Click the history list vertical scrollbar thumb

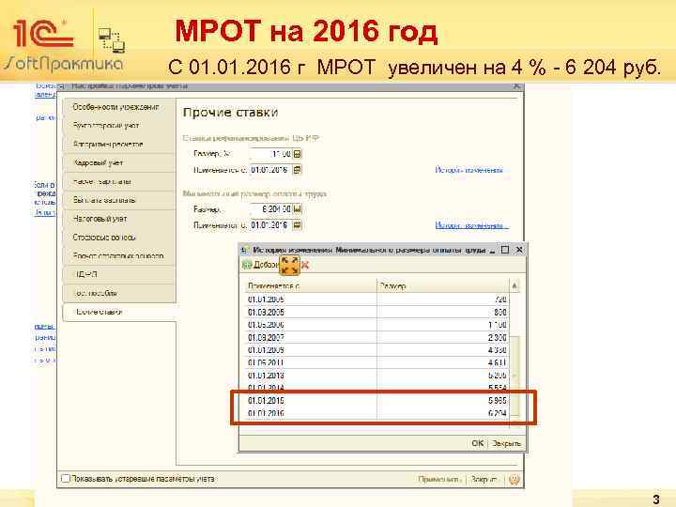pos(515,377)
